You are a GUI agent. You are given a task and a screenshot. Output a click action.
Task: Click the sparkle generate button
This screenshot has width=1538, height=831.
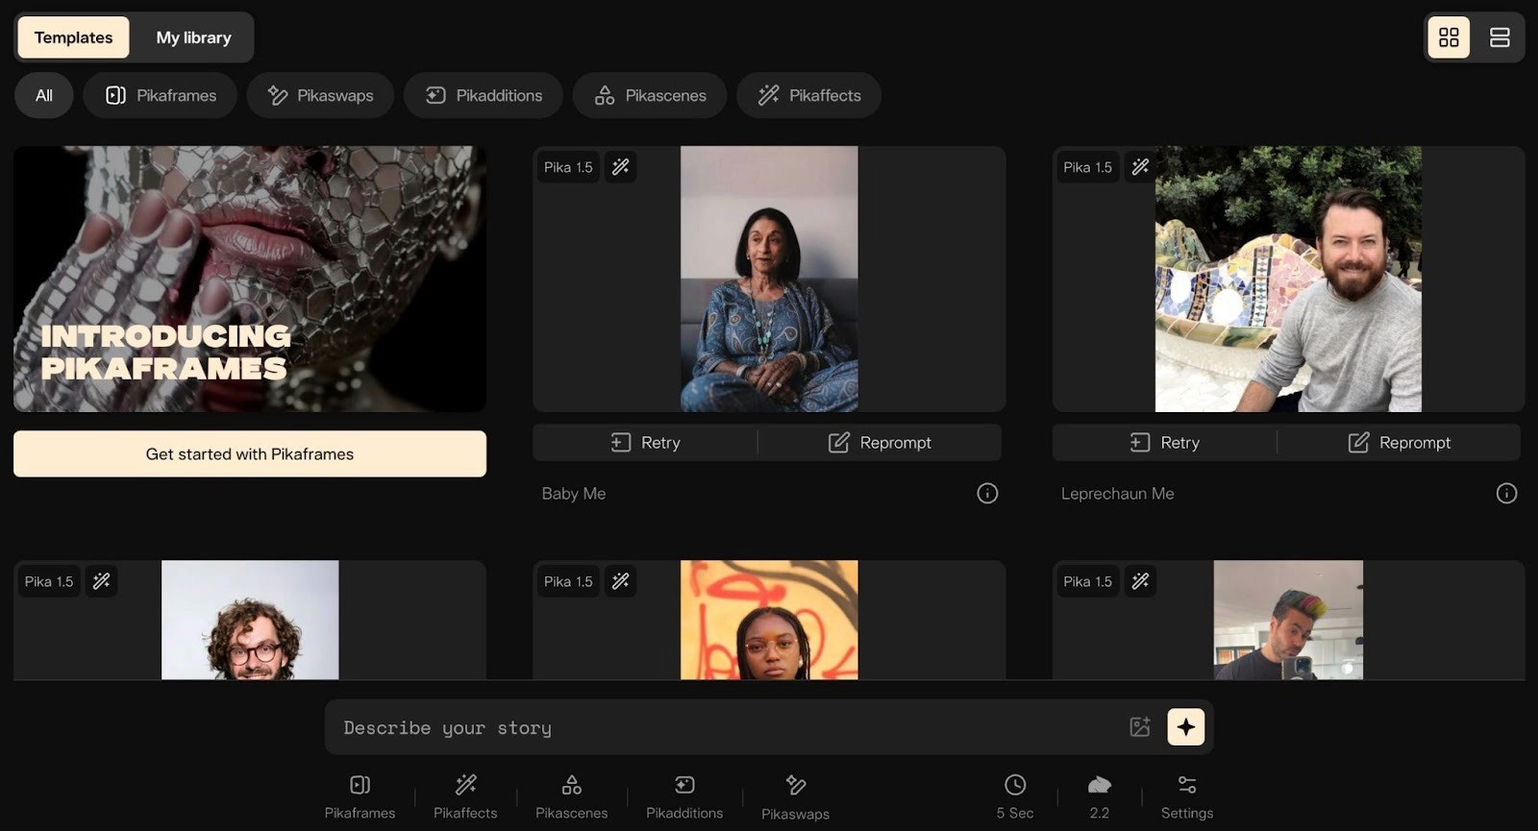tap(1186, 727)
